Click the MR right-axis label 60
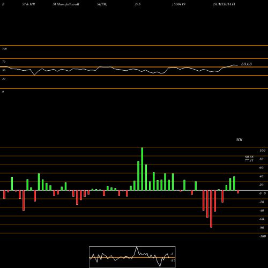The width and height of the screenshot is (268, 268). 261,168
